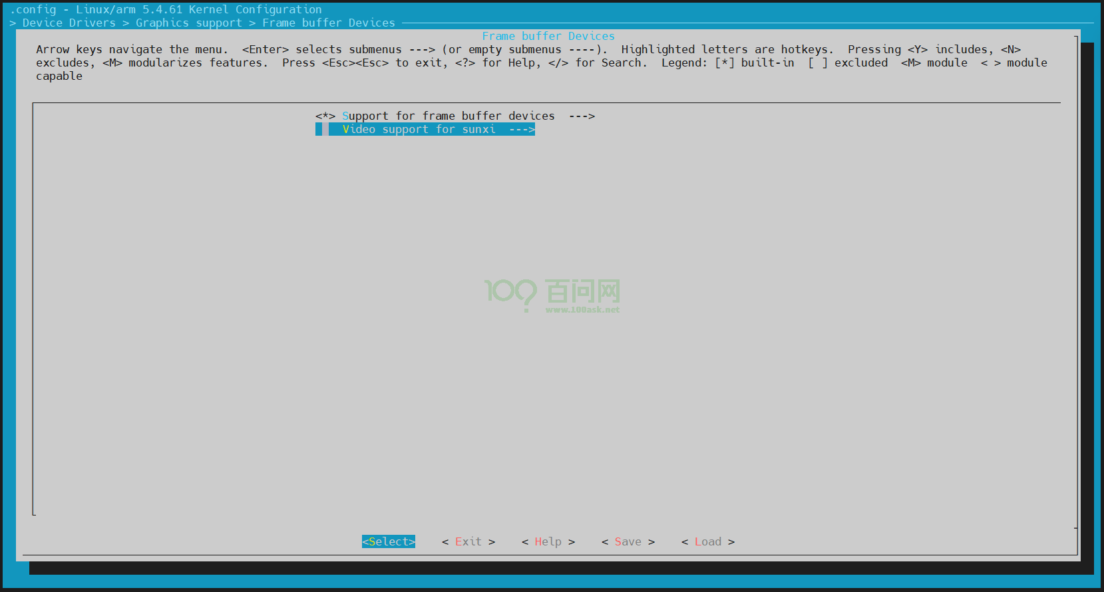This screenshot has height=592, width=1104.
Task: Click the < > module capable legend symbol
Action: coord(990,63)
